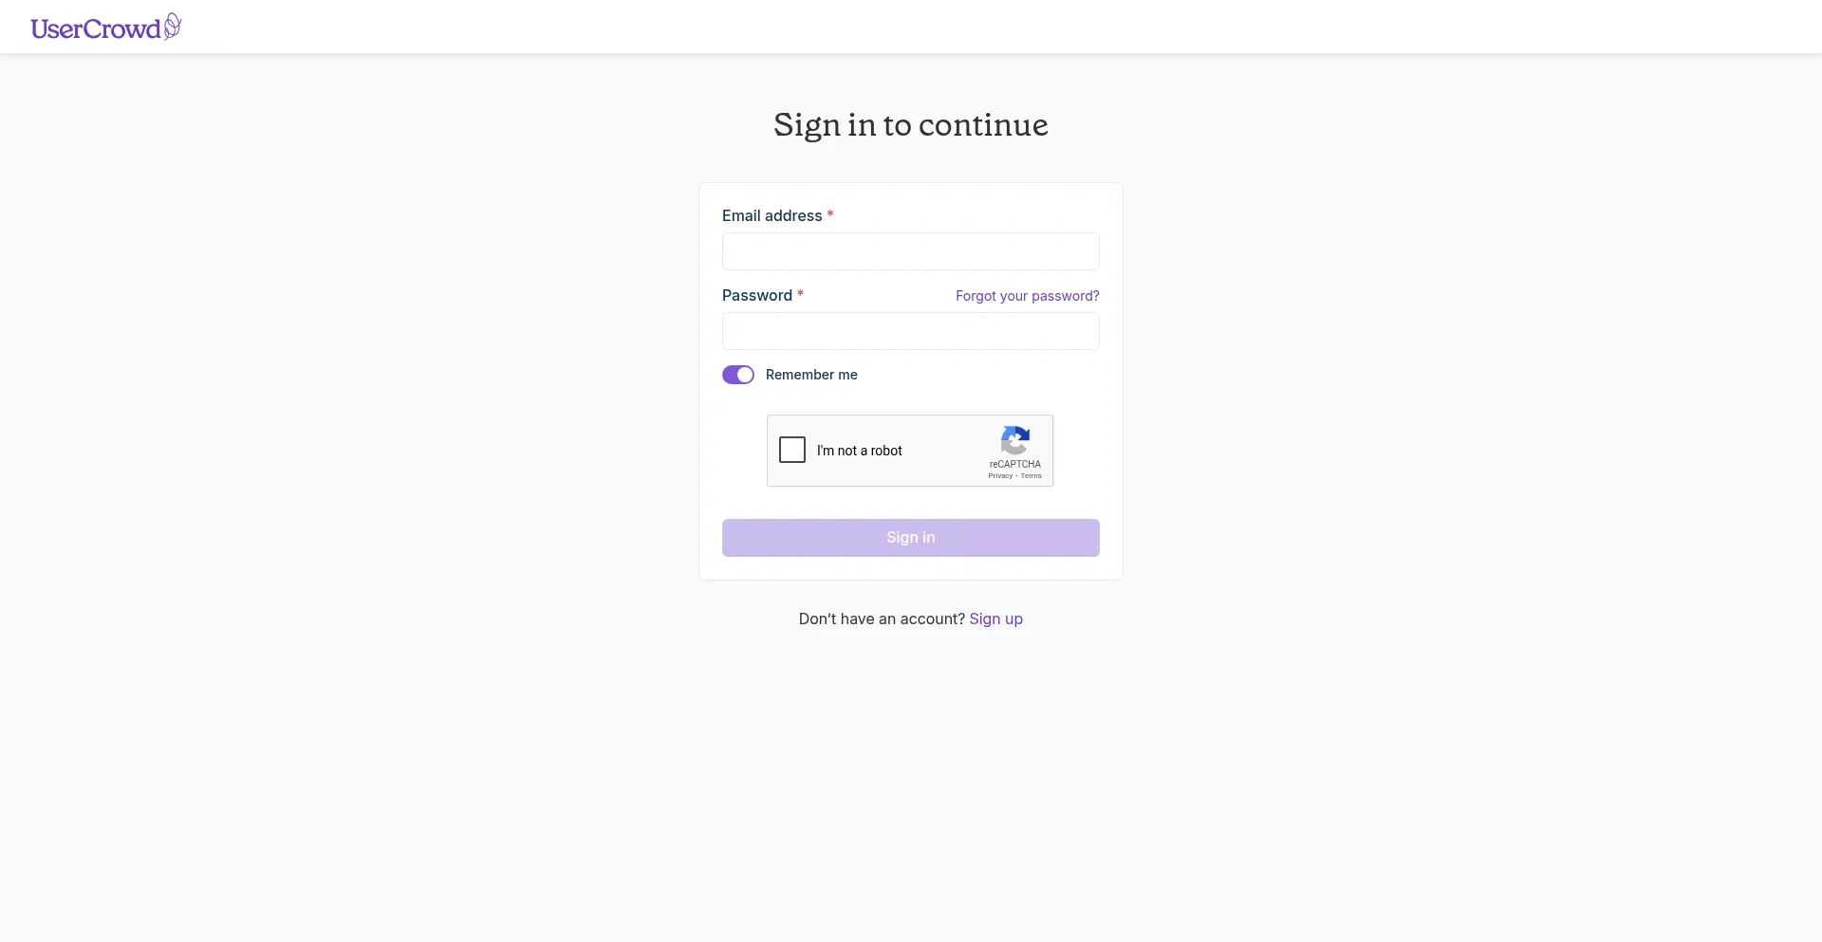Click the Remember me label text
This screenshot has width=1822, height=942.
[x=810, y=375]
